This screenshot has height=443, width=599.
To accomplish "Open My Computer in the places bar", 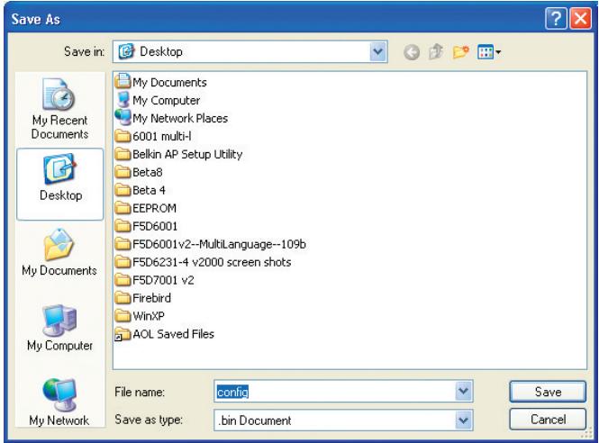I will (59, 328).
